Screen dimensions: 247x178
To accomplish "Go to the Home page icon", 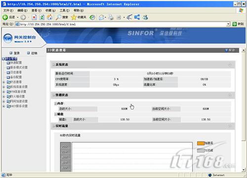I will pos(50,17).
